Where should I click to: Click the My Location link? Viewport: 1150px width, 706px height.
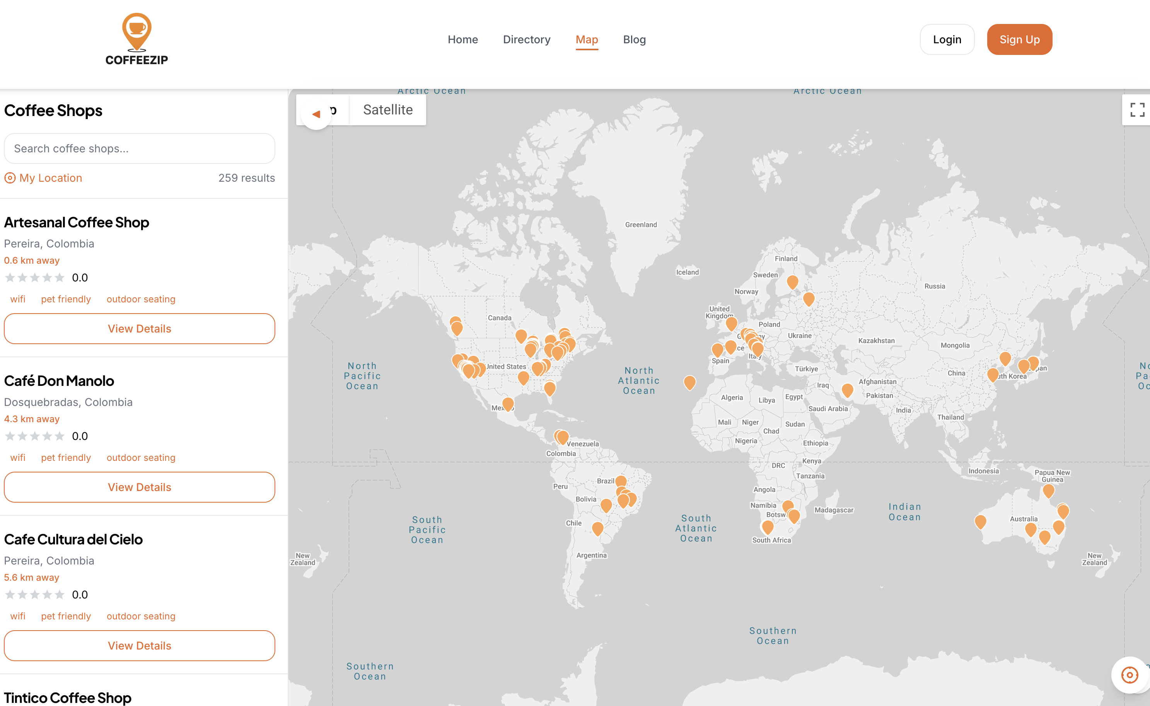43,178
